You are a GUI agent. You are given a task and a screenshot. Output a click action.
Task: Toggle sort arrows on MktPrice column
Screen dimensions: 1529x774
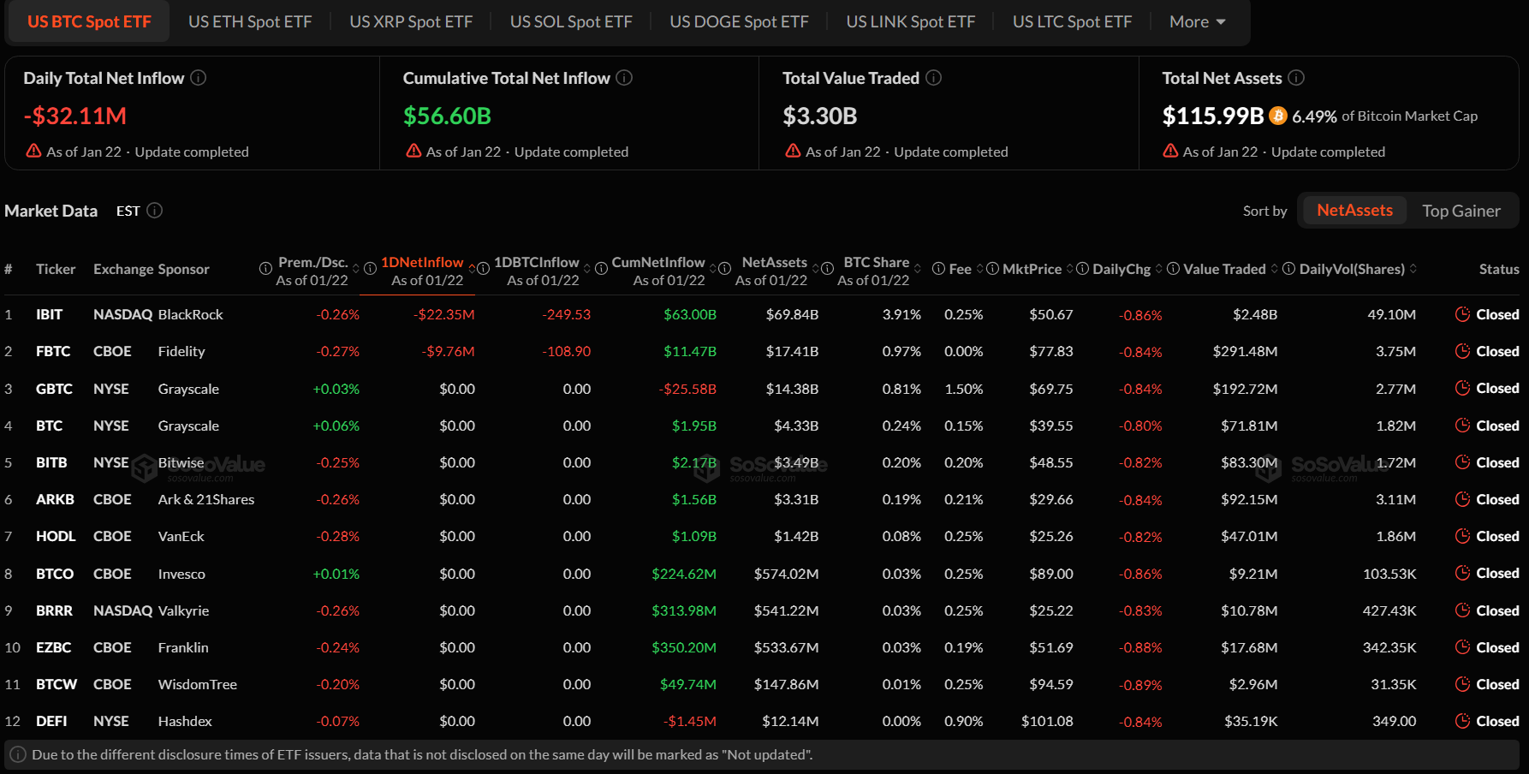(1070, 269)
